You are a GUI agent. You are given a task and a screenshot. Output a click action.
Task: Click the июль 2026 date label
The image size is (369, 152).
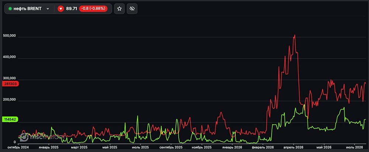355,148
